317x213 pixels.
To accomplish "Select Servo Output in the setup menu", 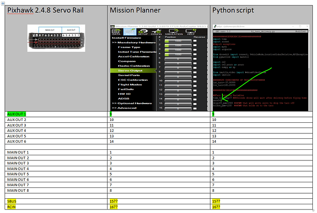I will 130,70.
